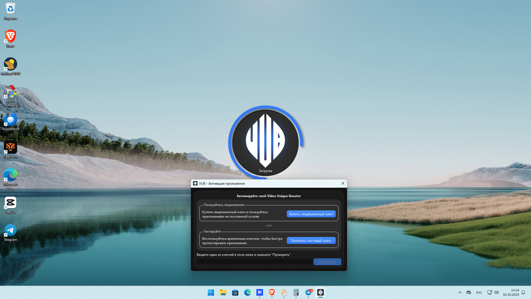Open the clock and date panel
This screenshot has width=531, height=299.
click(511, 293)
